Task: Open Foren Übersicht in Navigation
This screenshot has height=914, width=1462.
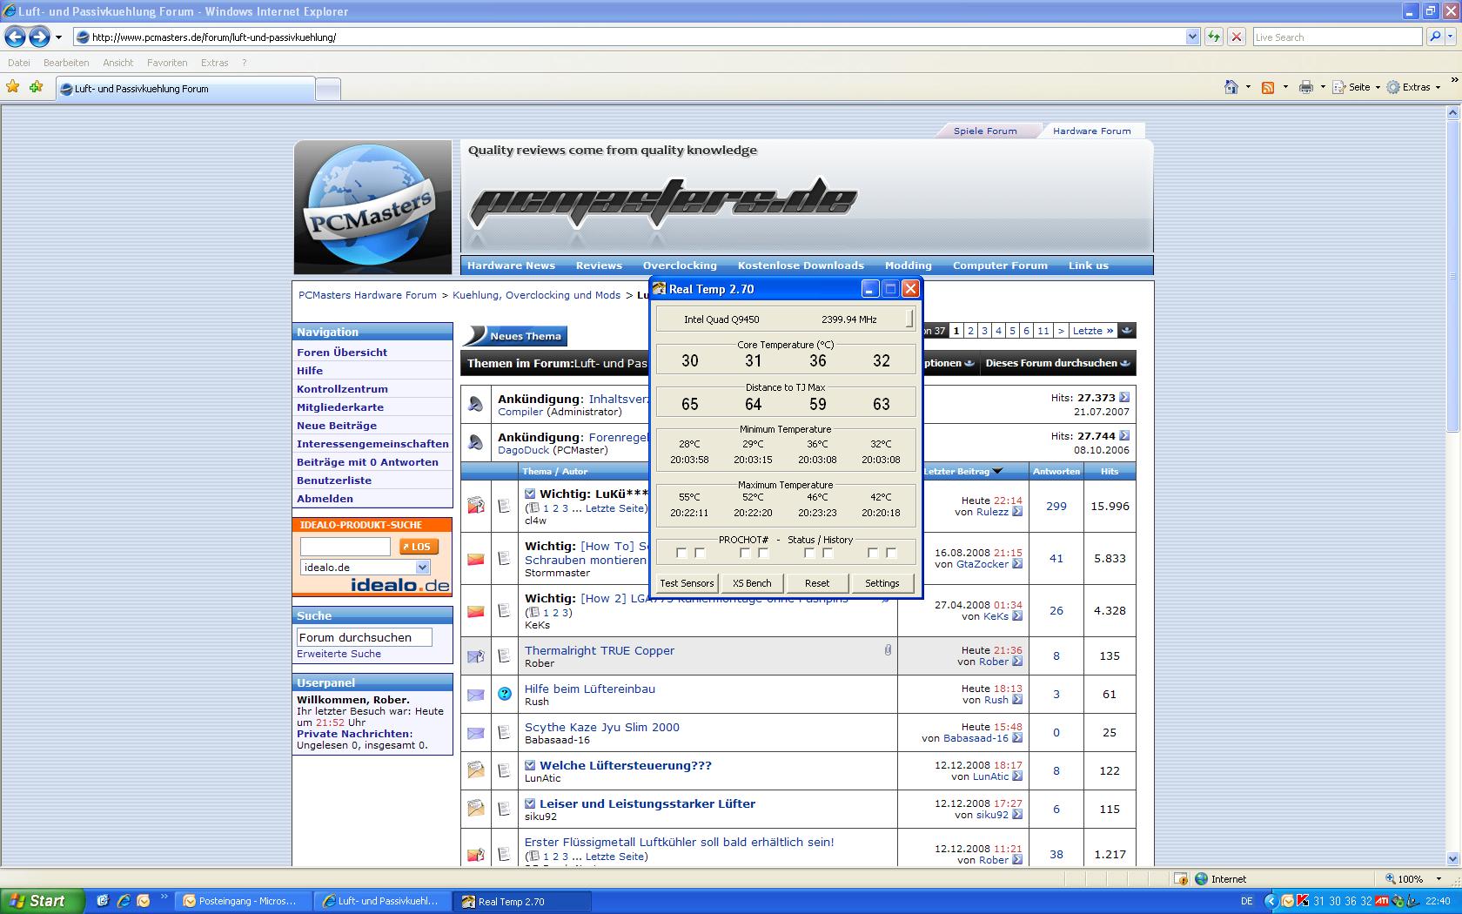Action: 342,353
